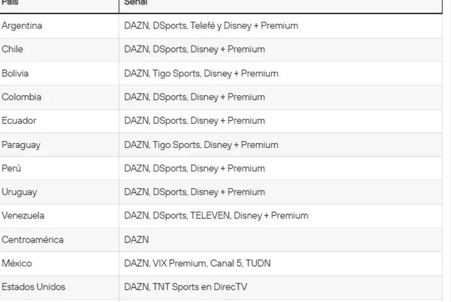
Task: Click the Señal column header
Action: coord(136,3)
